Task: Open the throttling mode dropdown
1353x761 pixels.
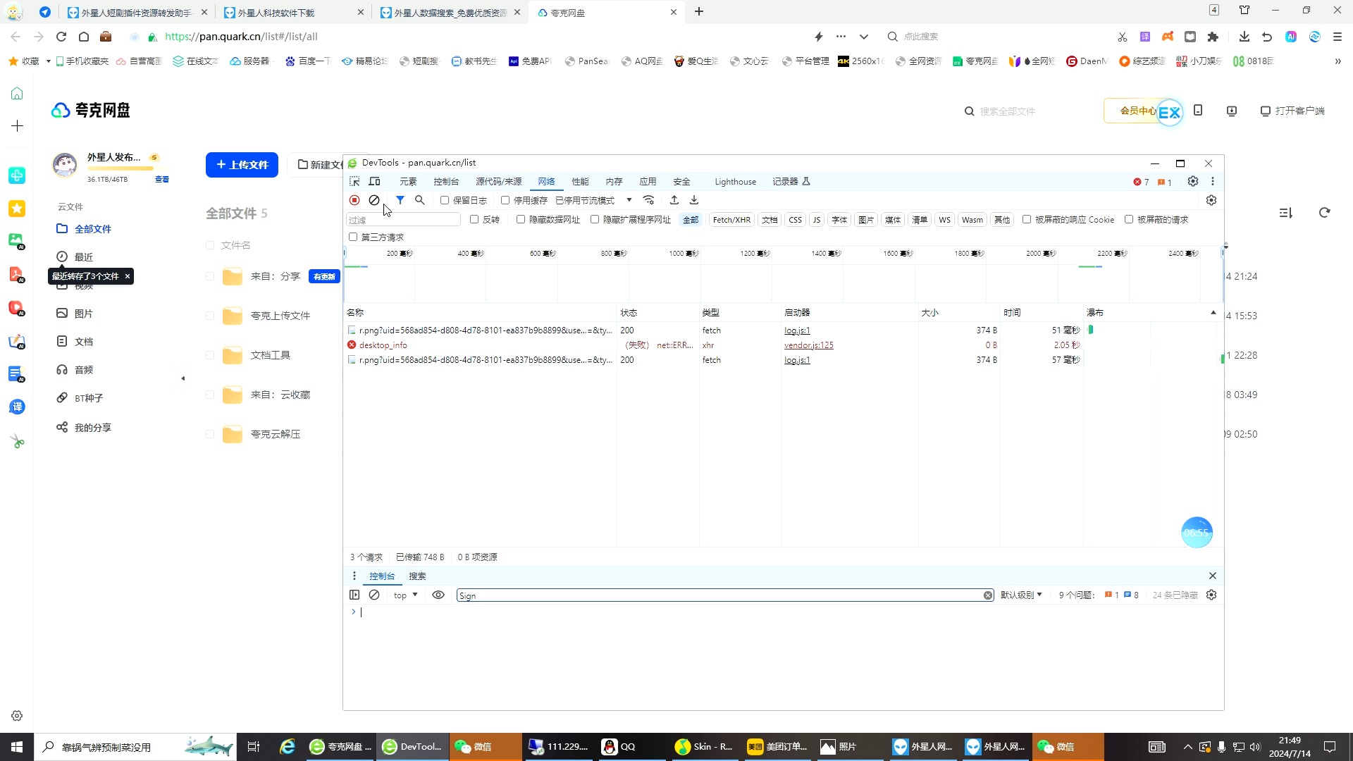Action: click(x=594, y=201)
